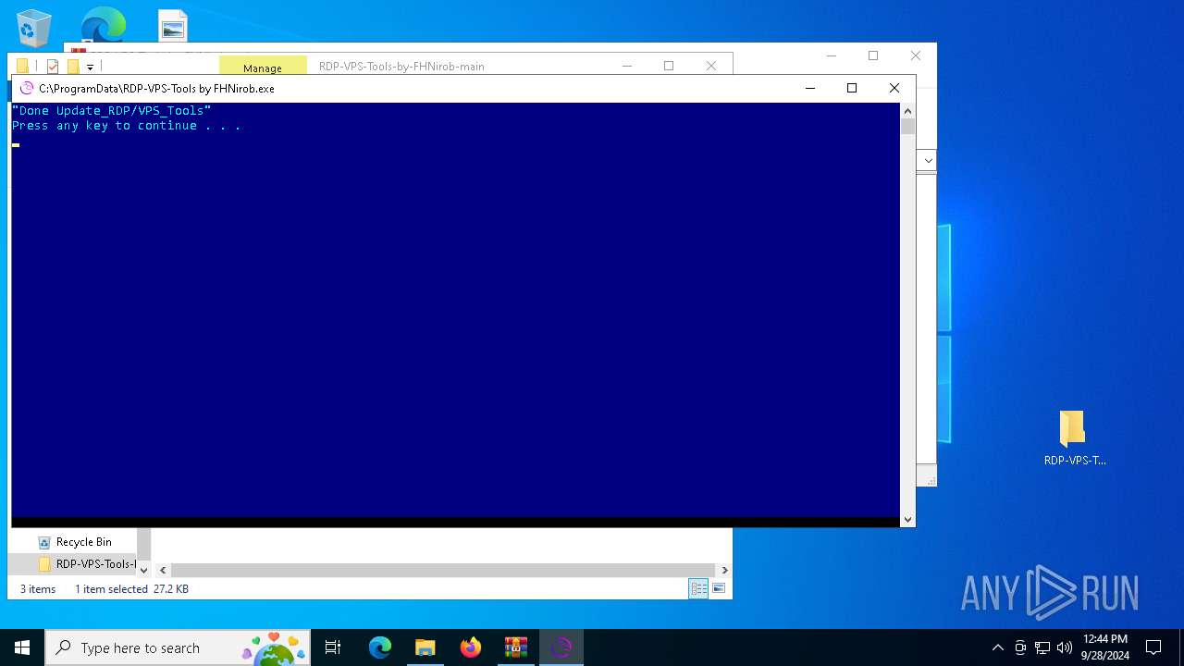Click the console's vertical scrollbar thumb

(x=907, y=127)
